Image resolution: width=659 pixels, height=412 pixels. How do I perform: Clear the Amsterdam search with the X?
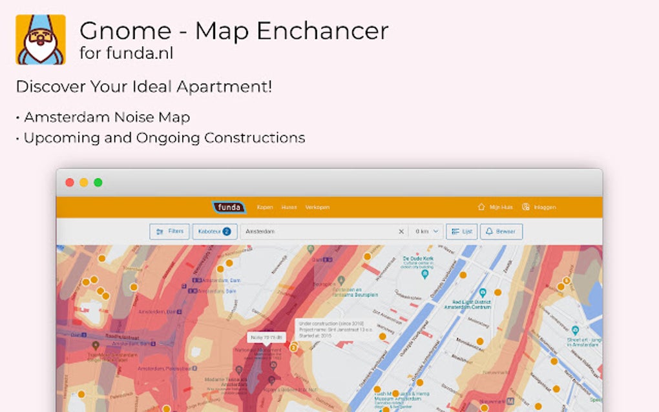tap(401, 231)
